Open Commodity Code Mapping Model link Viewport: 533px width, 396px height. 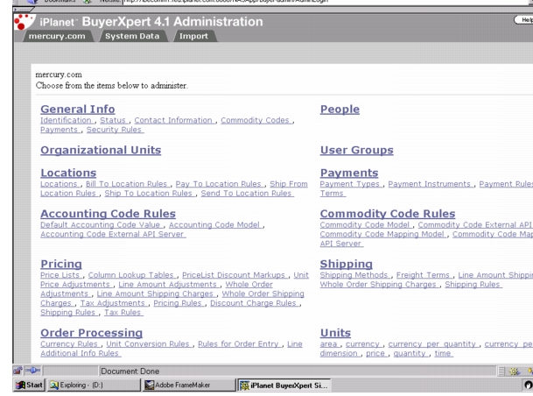click(x=382, y=234)
